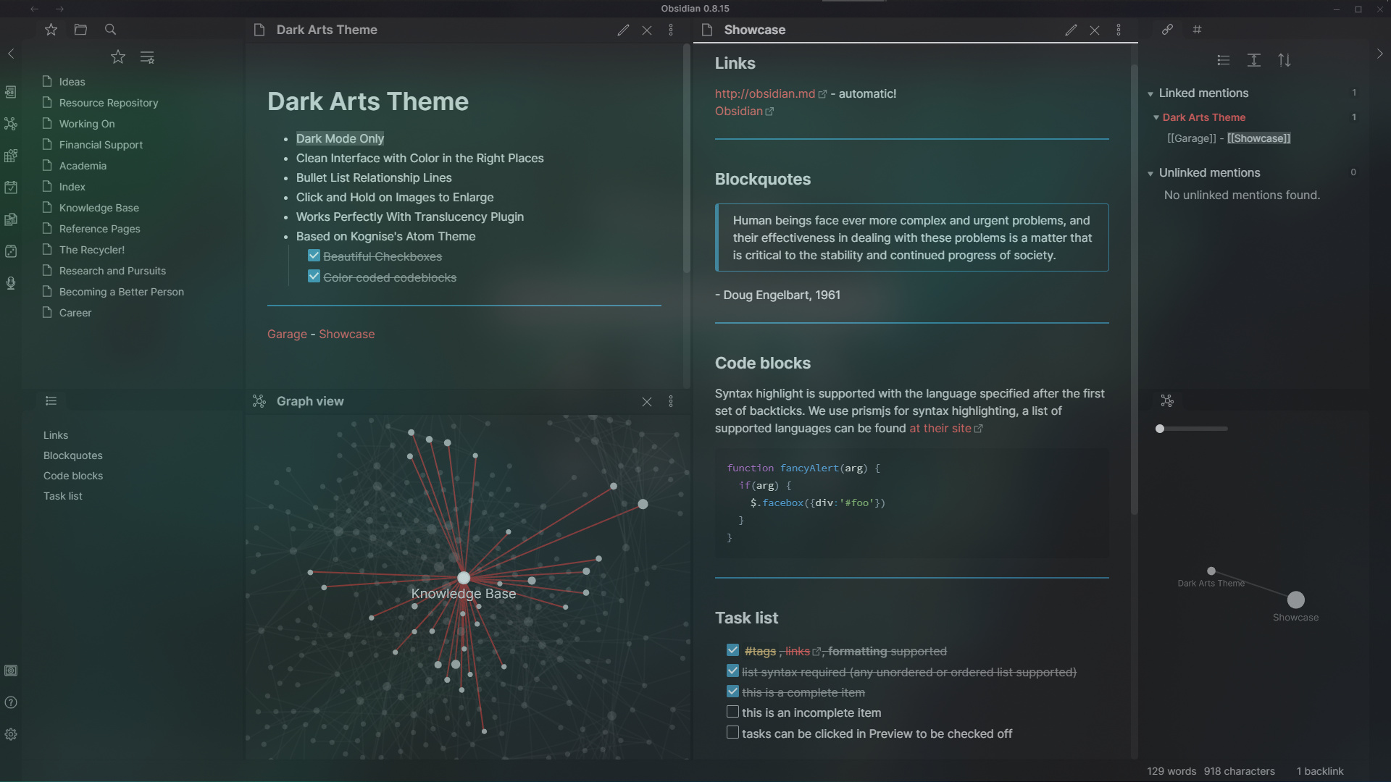The image size is (1391, 782).
Task: Open the starred notes panel
Action: [50, 30]
